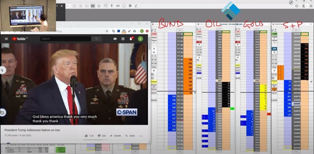Select workspace tab 1 in toolbar
The height and width of the screenshot is (154, 314).
coord(74,6)
